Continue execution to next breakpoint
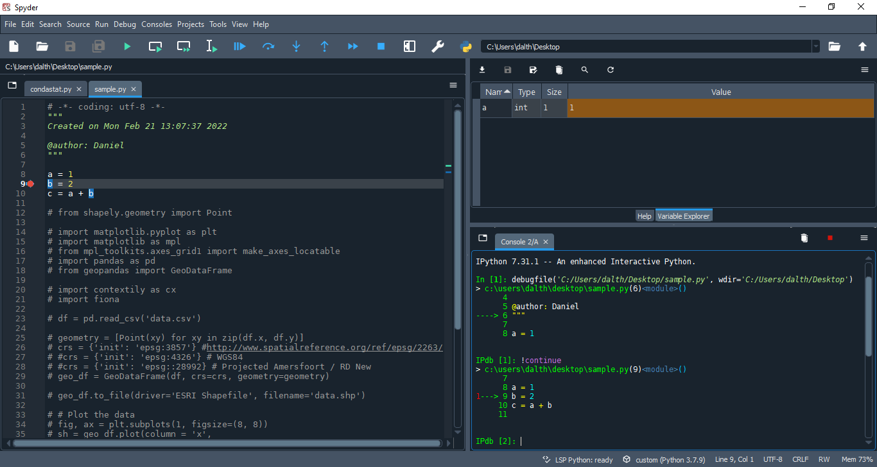 tap(352, 46)
